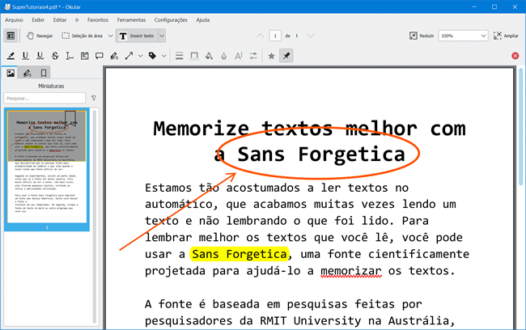Go to previous page arrow
The width and height of the screenshot is (526, 330).
pyautogui.click(x=261, y=36)
